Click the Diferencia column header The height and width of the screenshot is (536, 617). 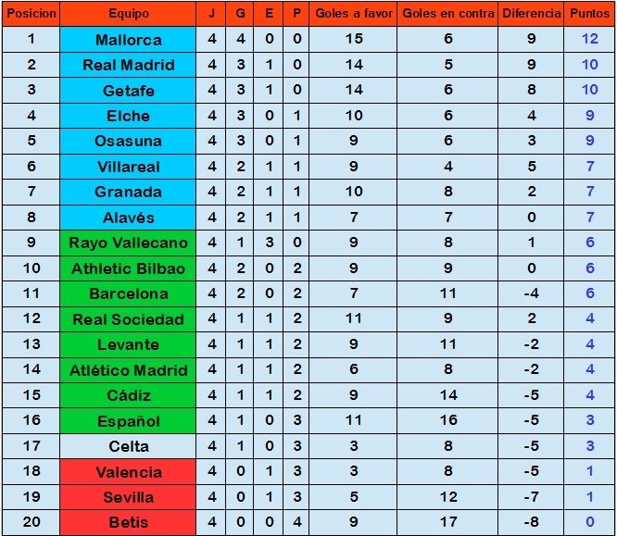pyautogui.click(x=531, y=14)
